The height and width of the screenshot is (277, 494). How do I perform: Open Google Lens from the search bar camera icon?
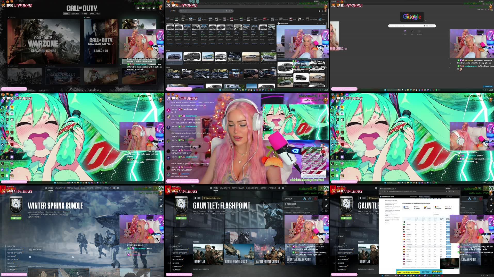tap(229, 11)
